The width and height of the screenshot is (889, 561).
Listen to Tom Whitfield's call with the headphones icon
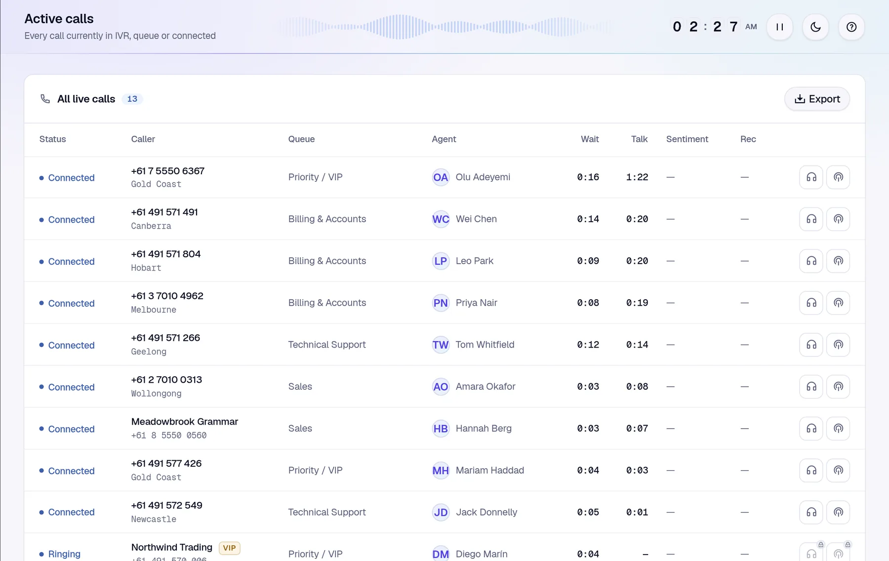(x=811, y=345)
